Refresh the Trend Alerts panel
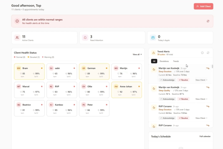The height and width of the screenshot is (149, 223). point(208,53)
